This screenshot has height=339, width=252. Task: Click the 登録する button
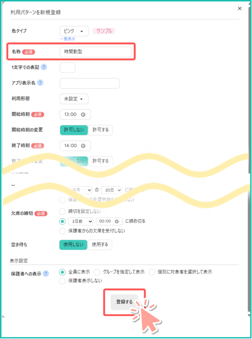[124, 302]
